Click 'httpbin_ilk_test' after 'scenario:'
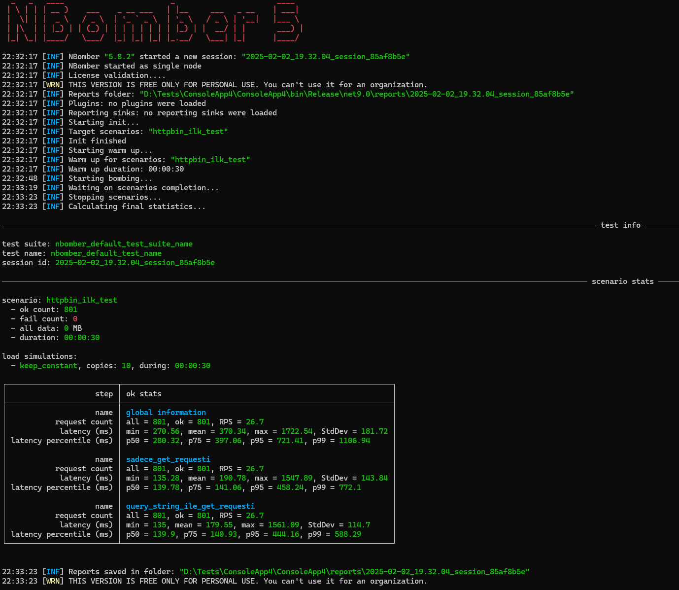The height and width of the screenshot is (590, 679). 82,300
